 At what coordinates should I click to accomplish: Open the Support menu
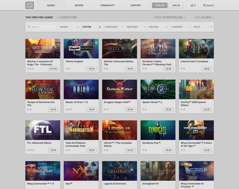[135, 5]
